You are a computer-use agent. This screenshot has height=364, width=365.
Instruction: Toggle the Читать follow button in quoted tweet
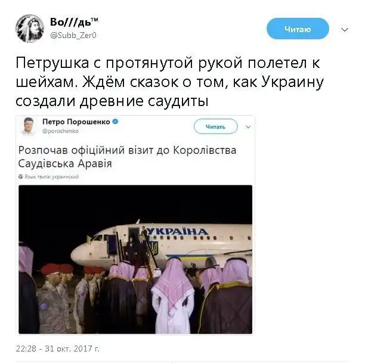(x=215, y=126)
